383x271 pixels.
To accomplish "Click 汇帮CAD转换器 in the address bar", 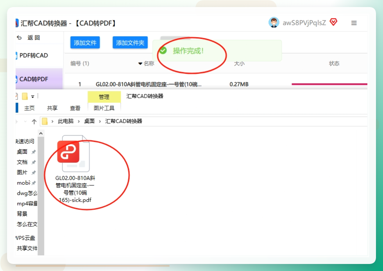I will tap(123, 121).
